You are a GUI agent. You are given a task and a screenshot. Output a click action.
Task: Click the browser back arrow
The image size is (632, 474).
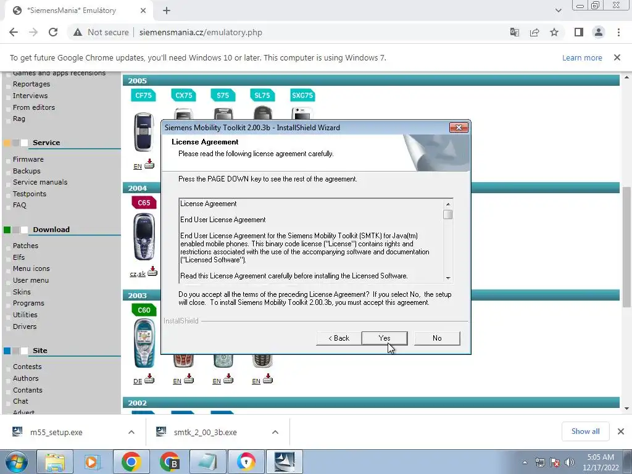14,32
